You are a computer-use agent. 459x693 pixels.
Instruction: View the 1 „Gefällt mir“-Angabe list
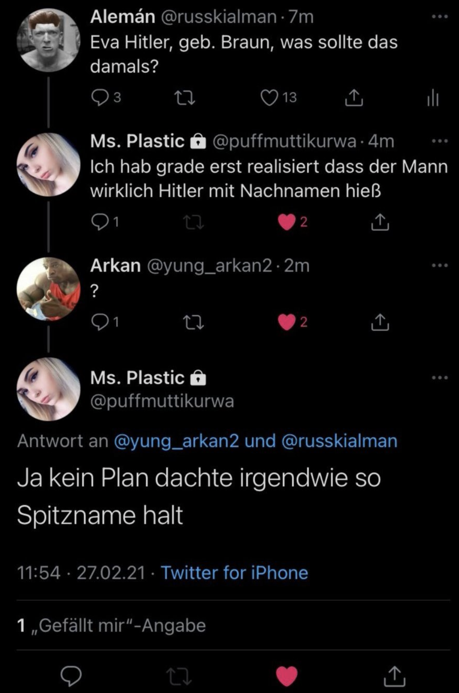111,625
